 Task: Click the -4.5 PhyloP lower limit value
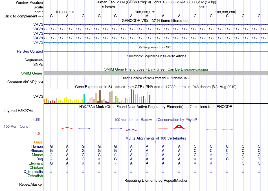pyautogui.click(x=37, y=134)
